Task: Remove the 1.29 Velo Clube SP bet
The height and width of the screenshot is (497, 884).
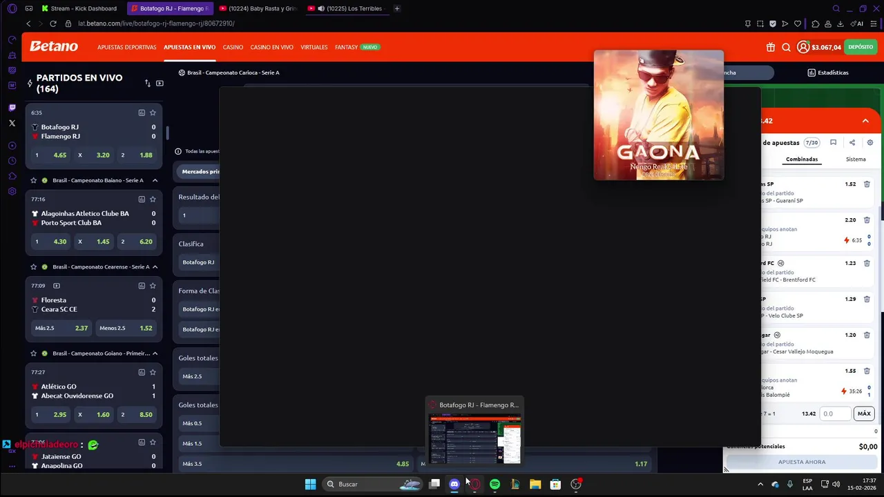Action: point(867,299)
